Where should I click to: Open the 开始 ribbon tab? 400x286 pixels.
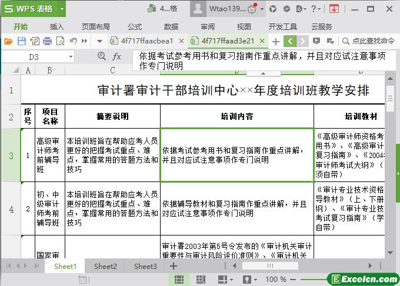21,27
